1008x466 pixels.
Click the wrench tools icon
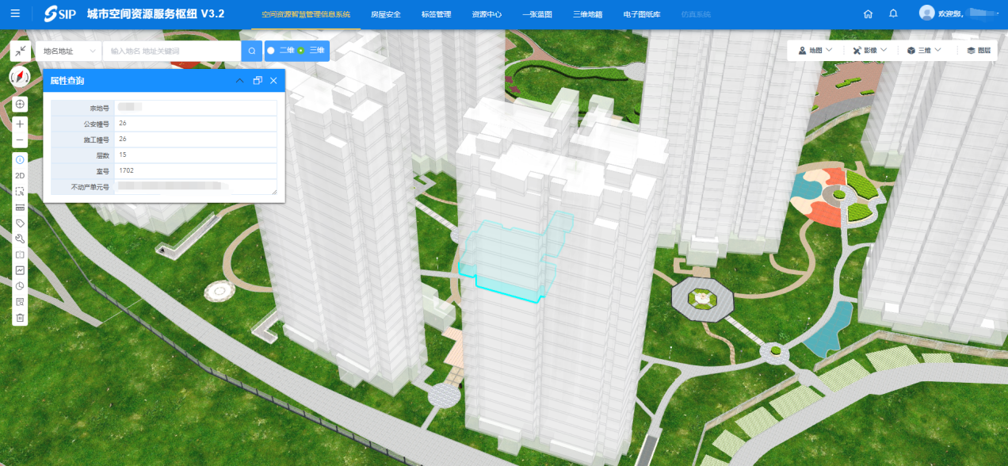20,239
